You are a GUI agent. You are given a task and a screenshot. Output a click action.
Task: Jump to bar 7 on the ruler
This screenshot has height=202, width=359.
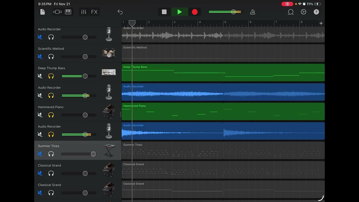276,22
